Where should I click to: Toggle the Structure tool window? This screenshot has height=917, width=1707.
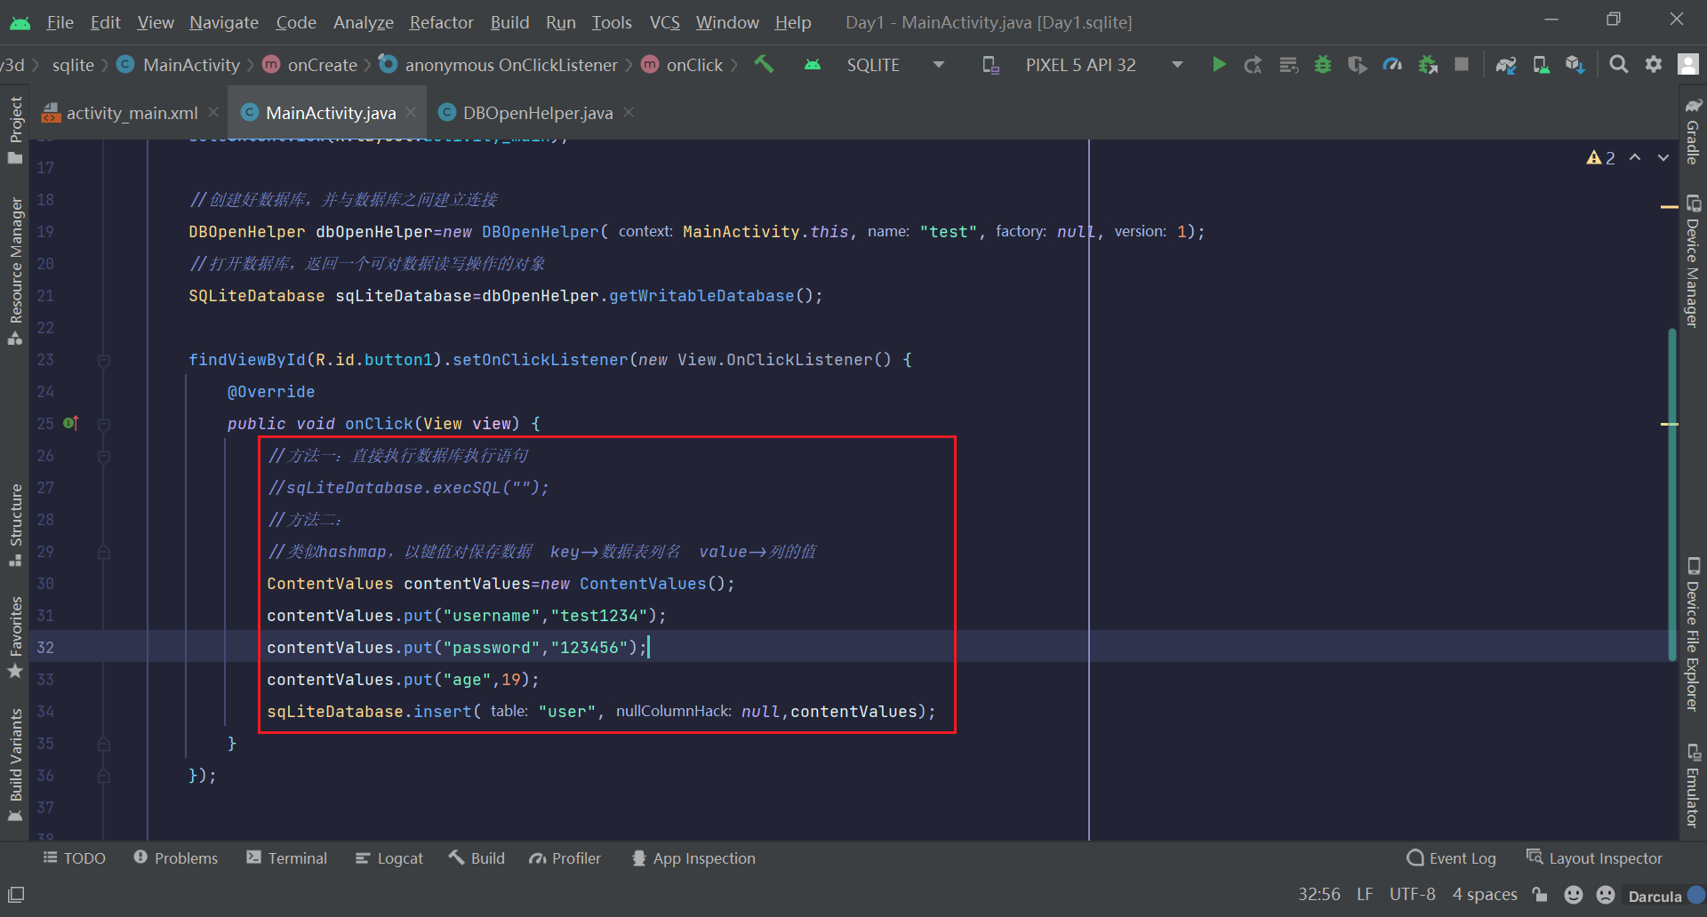15,524
